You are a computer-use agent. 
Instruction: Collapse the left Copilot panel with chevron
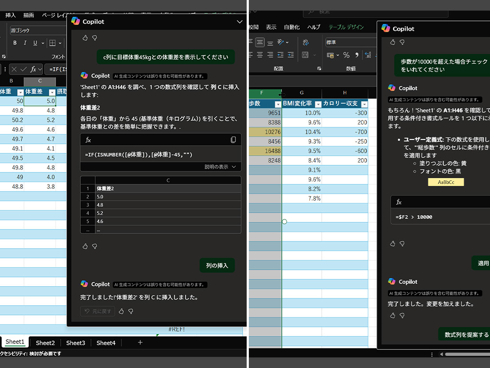coord(239,22)
